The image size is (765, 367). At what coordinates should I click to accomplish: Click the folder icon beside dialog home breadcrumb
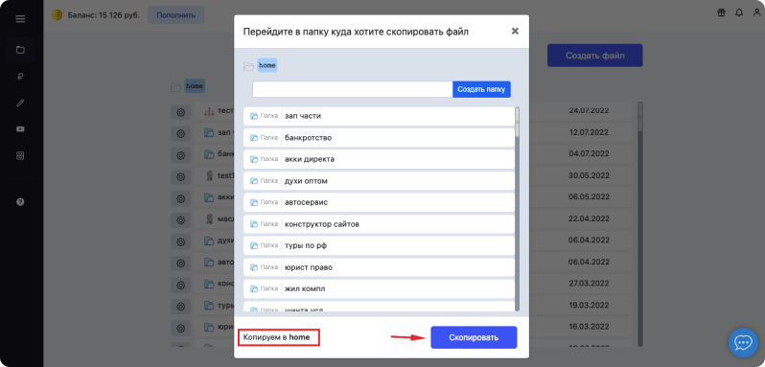(249, 66)
